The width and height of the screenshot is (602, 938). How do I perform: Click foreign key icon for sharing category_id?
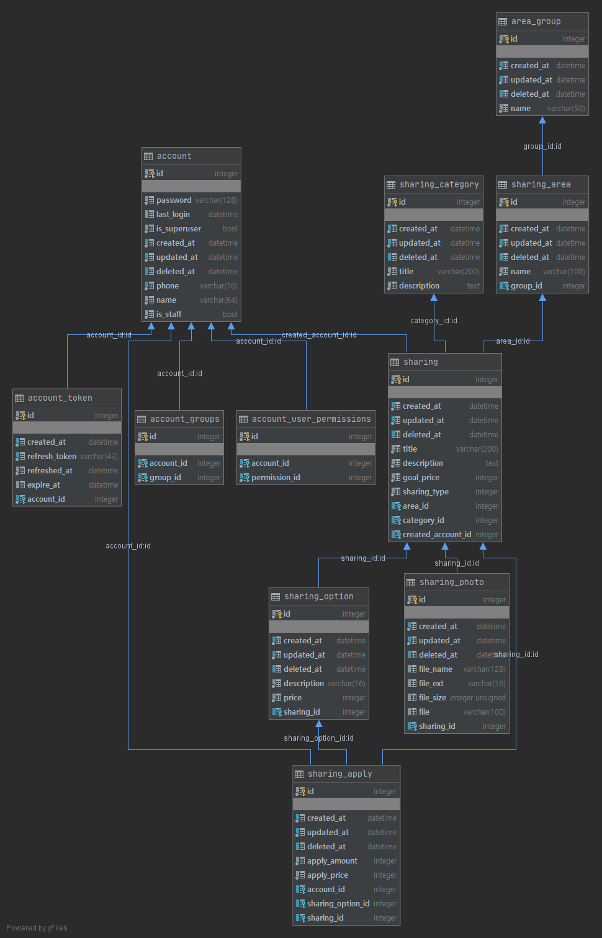coord(396,520)
